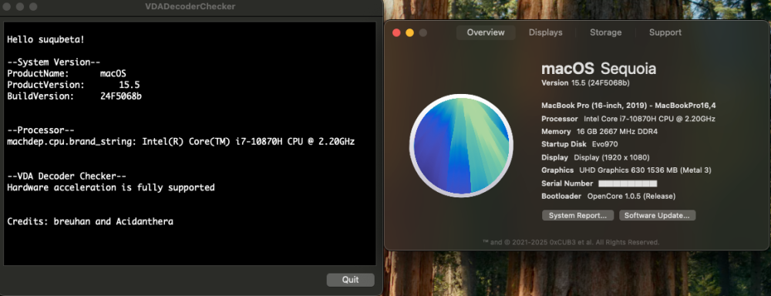Zoom the VDADecoderChecker window
This screenshot has height=296, width=771.
pyautogui.click(x=33, y=7)
